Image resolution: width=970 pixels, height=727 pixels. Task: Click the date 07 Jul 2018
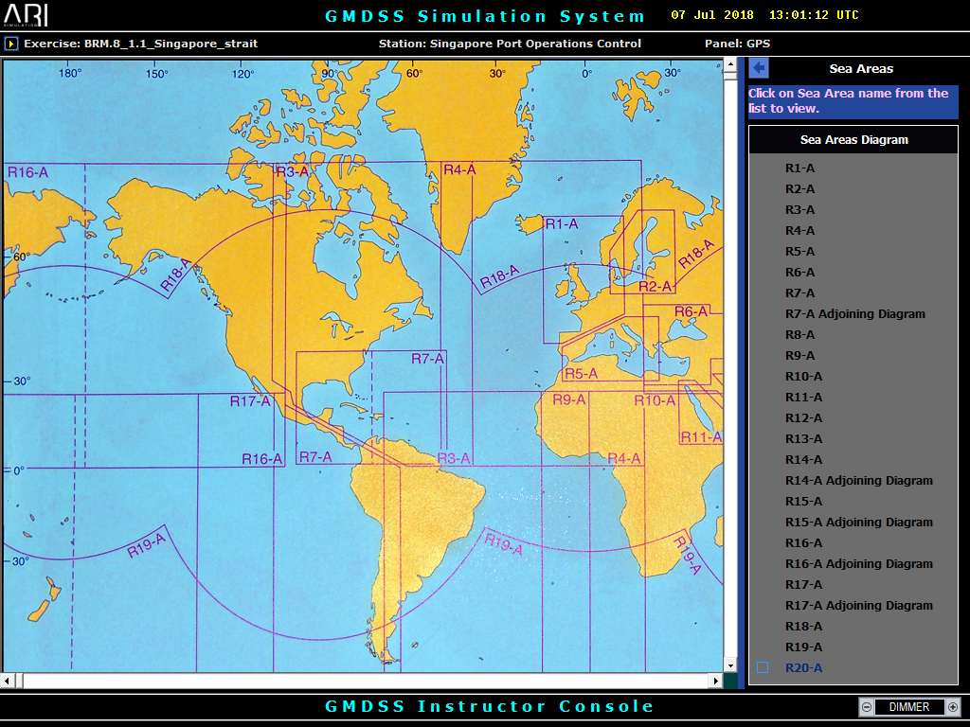712,15
